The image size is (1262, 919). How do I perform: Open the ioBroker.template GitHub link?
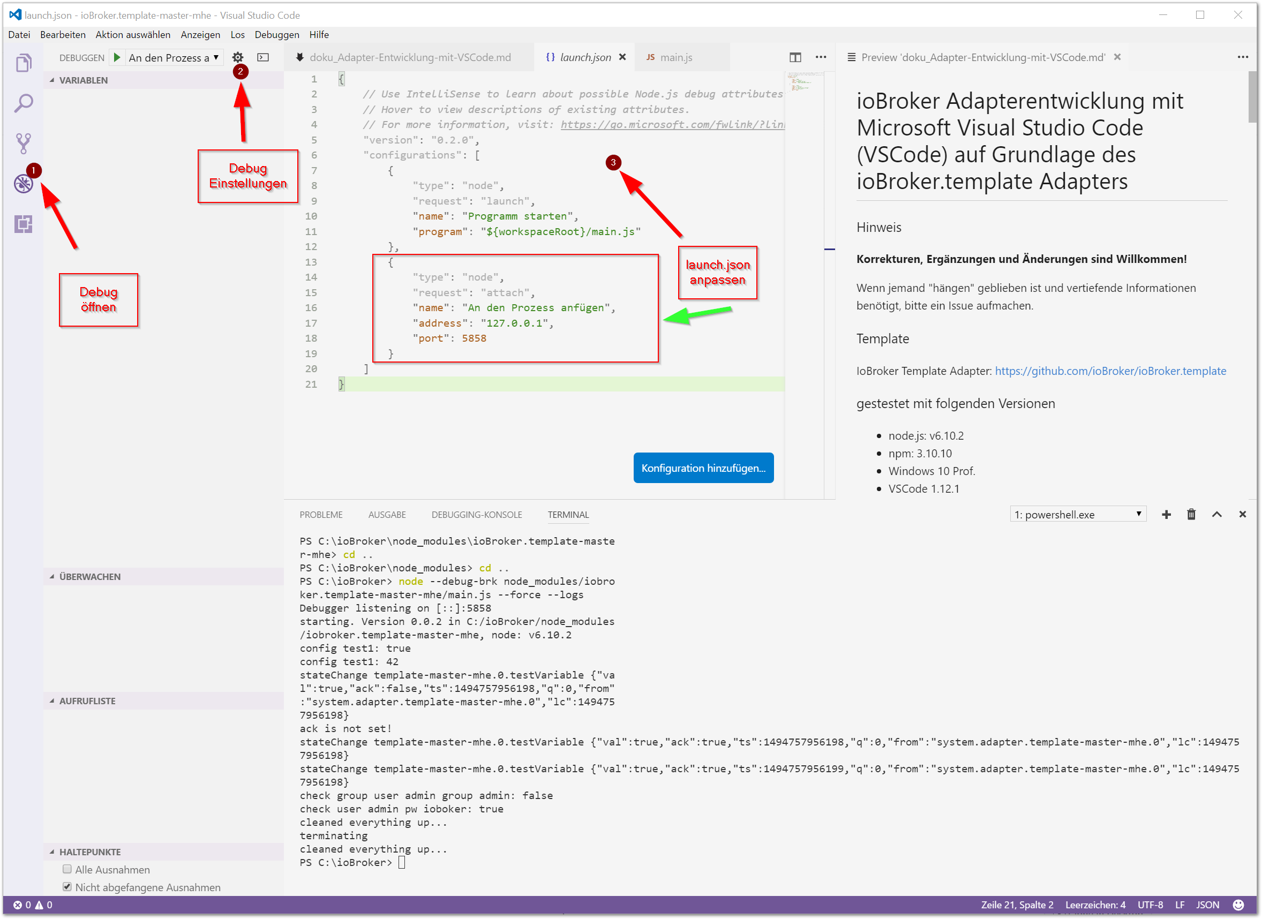pos(1110,371)
